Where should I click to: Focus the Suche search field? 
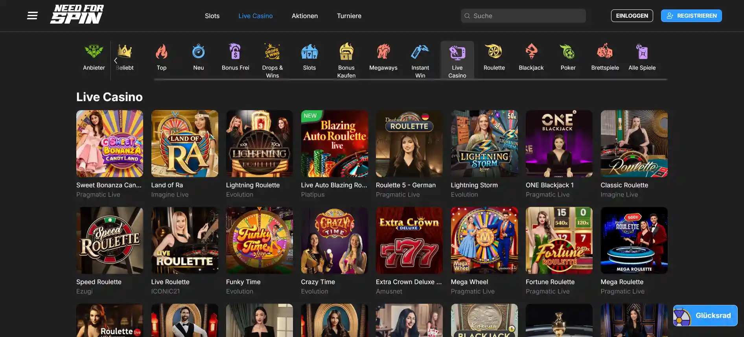click(523, 16)
